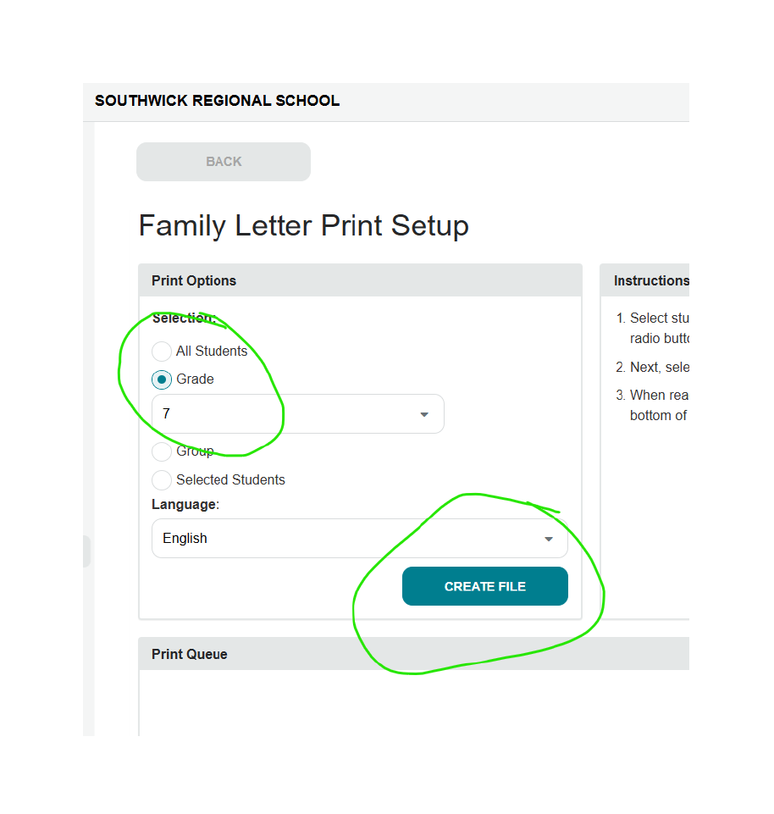Viewport: 774px width, 814px height.
Task: Click the Instructions panel header
Action: click(x=650, y=280)
